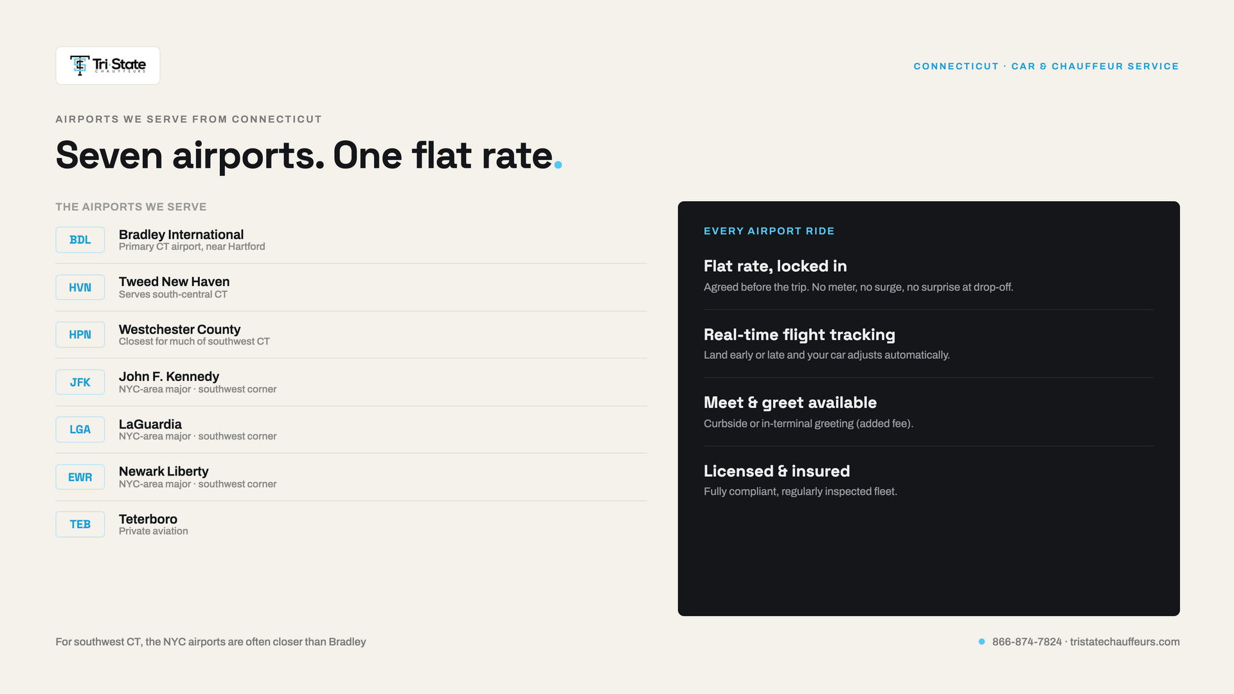This screenshot has height=694, width=1234.
Task: Click the HPN airport code badge
Action: 80,335
